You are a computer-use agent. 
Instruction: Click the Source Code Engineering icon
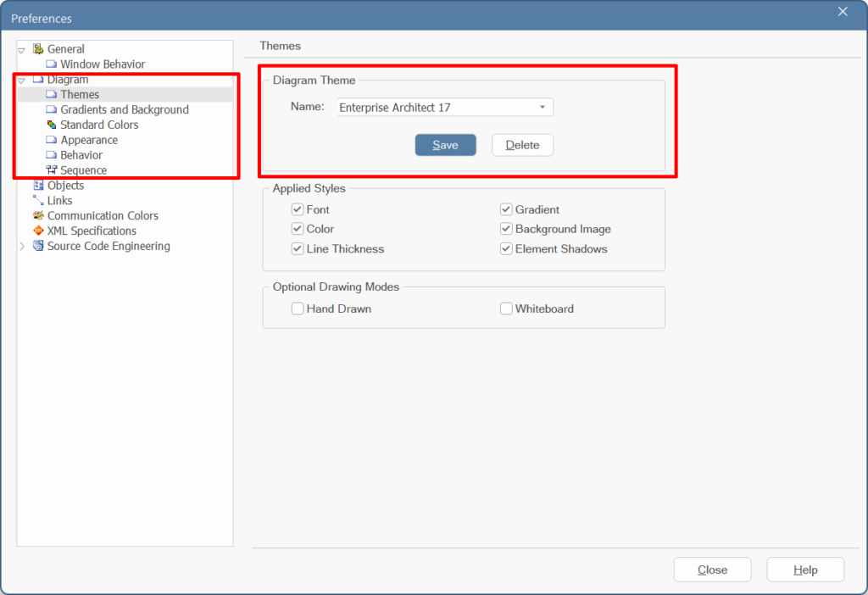click(38, 247)
